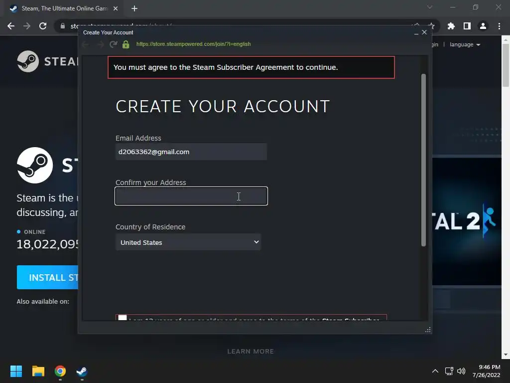Open the Chrome extensions puzzle icon

coord(451,26)
